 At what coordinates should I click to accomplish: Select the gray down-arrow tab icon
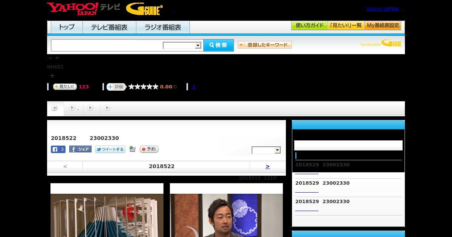coord(55,108)
